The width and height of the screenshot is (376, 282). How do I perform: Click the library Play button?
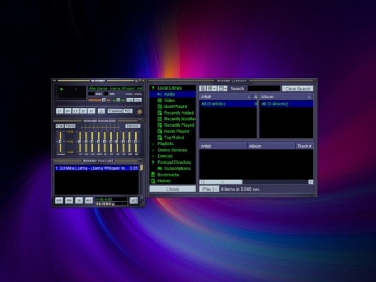point(206,189)
